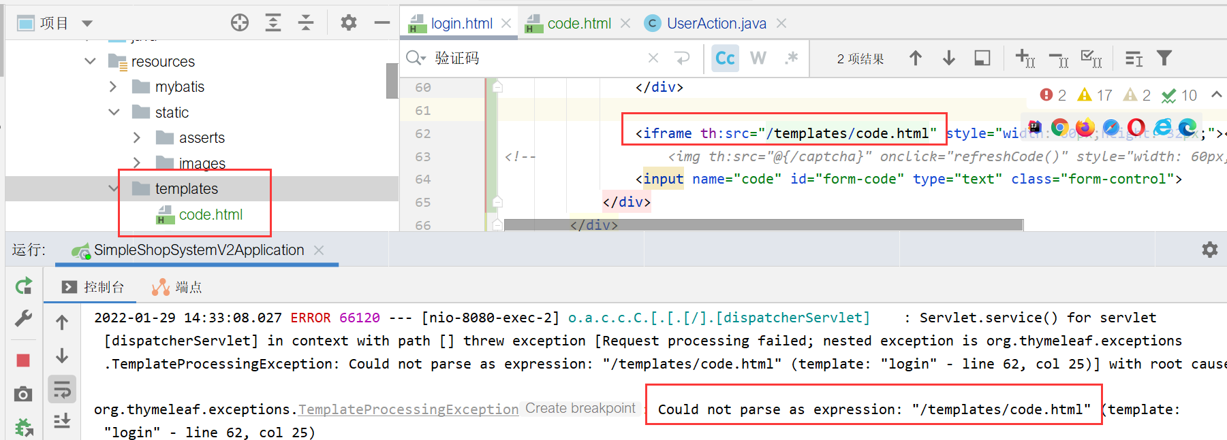This screenshot has width=1227, height=440.
Task: Hide the project panel with minus icon
Action: click(382, 23)
